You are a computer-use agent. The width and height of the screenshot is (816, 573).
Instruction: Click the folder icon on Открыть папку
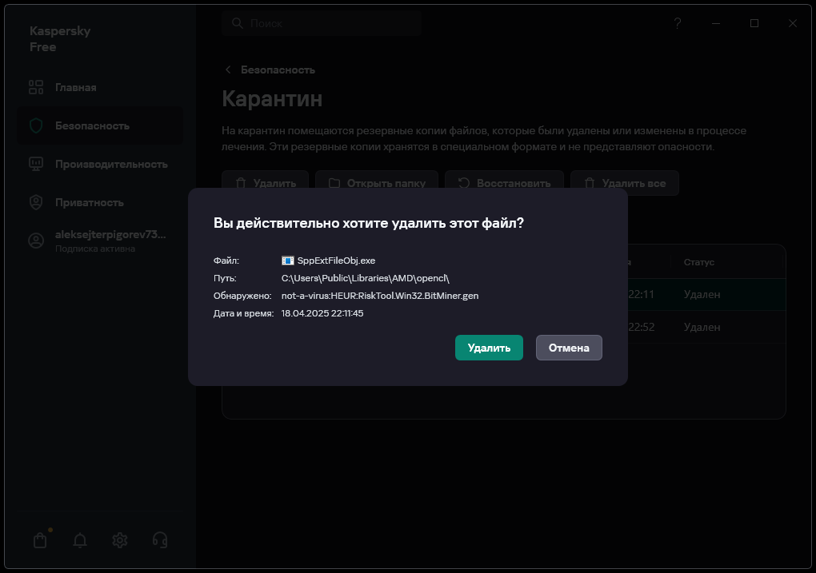coord(334,183)
